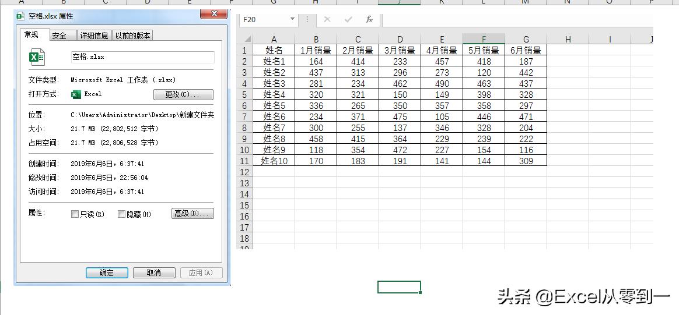This screenshot has height=315, width=679.
Task: Click the 姓名 header cell
Action: pos(274,50)
